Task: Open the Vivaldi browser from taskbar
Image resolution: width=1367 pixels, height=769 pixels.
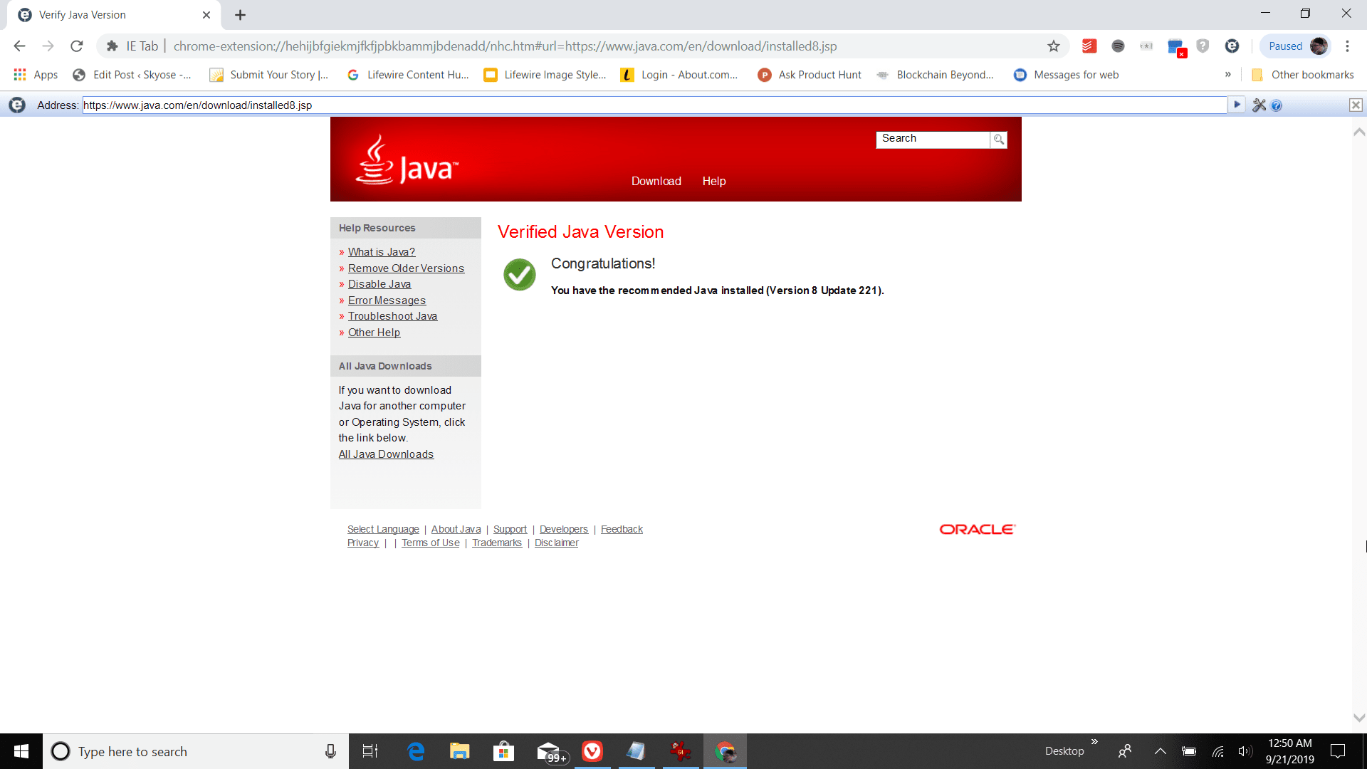Action: tap(592, 751)
